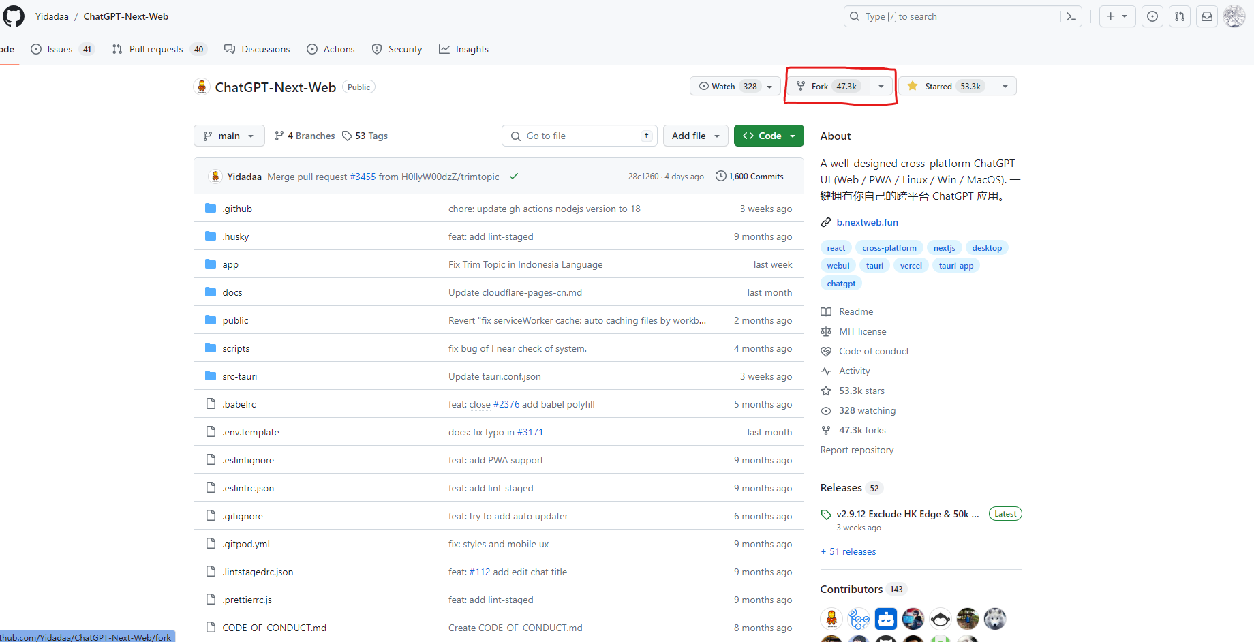Click the Code of conduct link
The image size is (1254, 642).
pyautogui.click(x=874, y=351)
